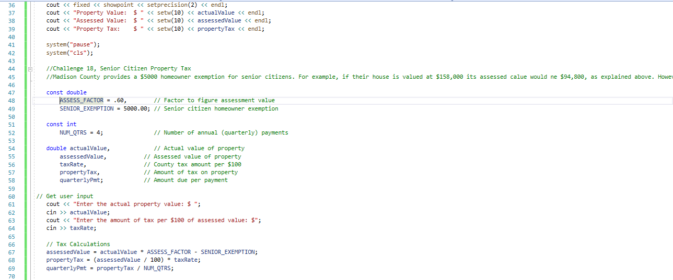The height and width of the screenshot is (280, 673).
Task: Click SENIOR_EXEMPTION in its 5000.00 declaration
Action: click(x=87, y=108)
